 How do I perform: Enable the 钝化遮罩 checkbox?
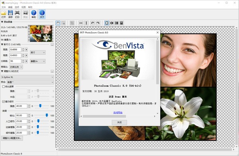pyautogui.click(x=4, y=86)
